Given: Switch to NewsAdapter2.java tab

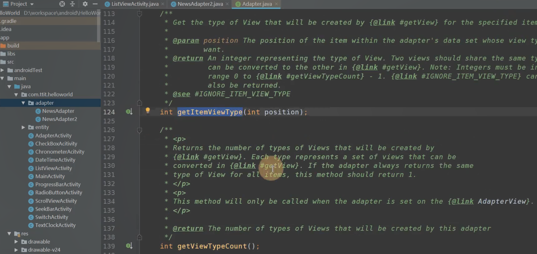Looking at the screenshot, I should (x=200, y=4).
